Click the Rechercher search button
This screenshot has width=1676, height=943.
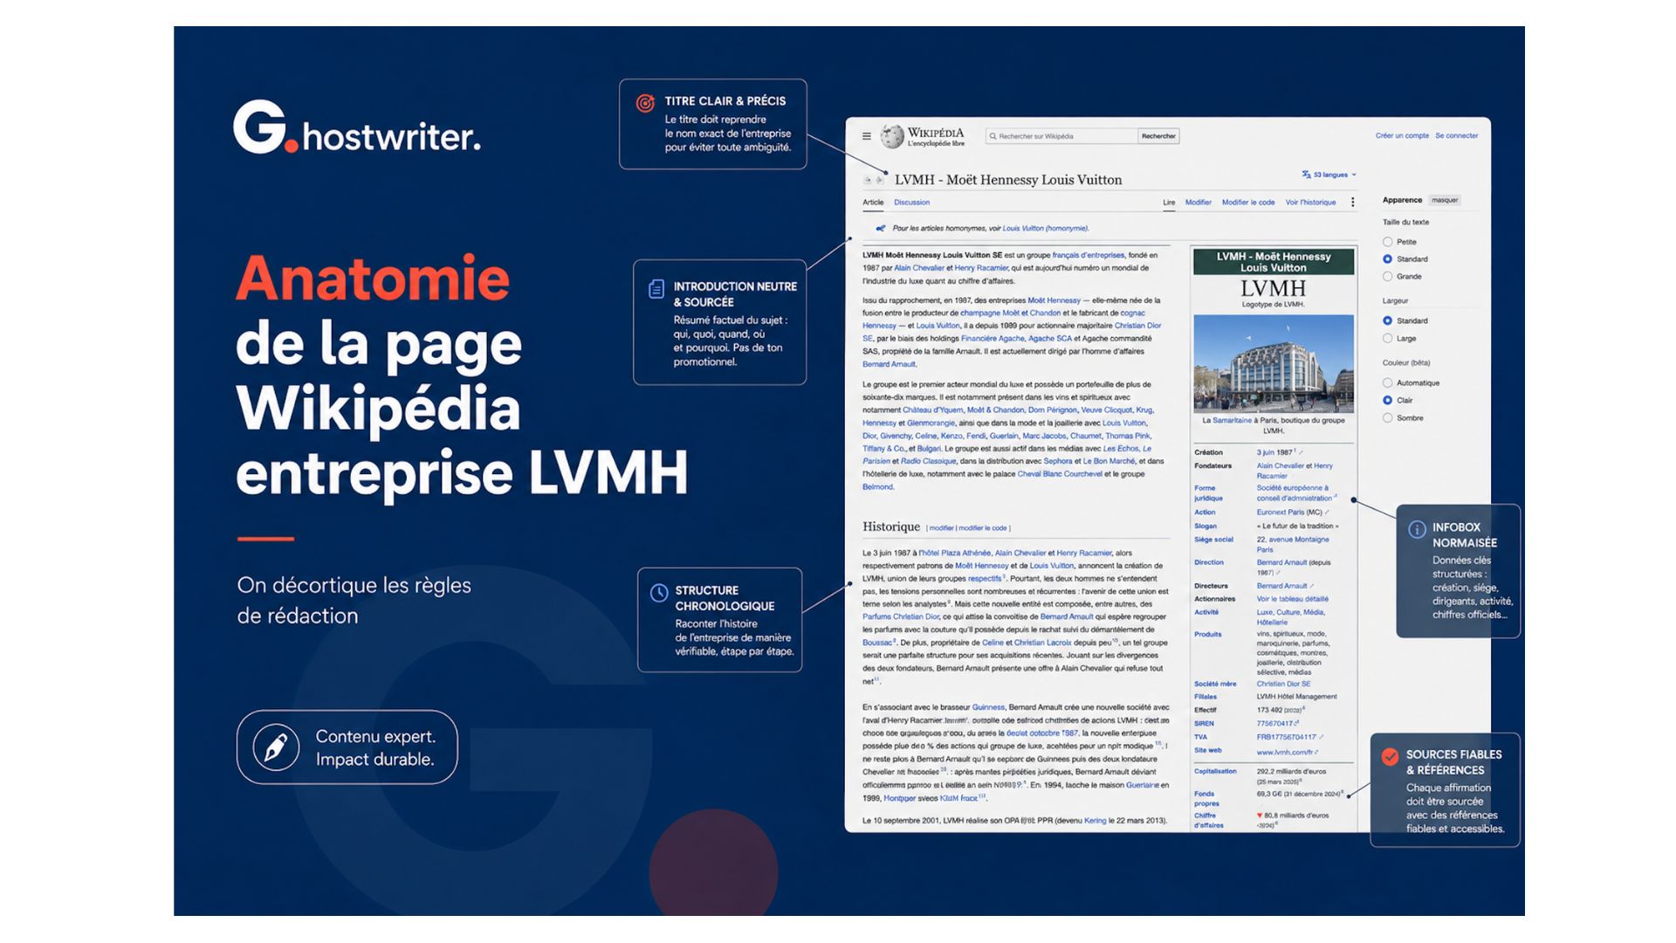click(1158, 136)
